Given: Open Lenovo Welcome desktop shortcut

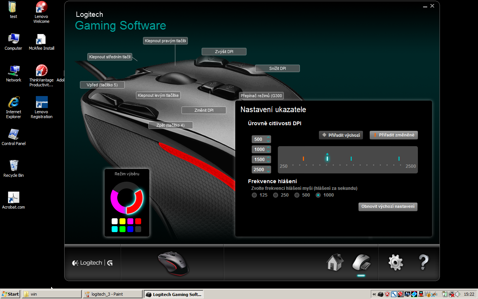Looking at the screenshot, I should tap(41, 12).
